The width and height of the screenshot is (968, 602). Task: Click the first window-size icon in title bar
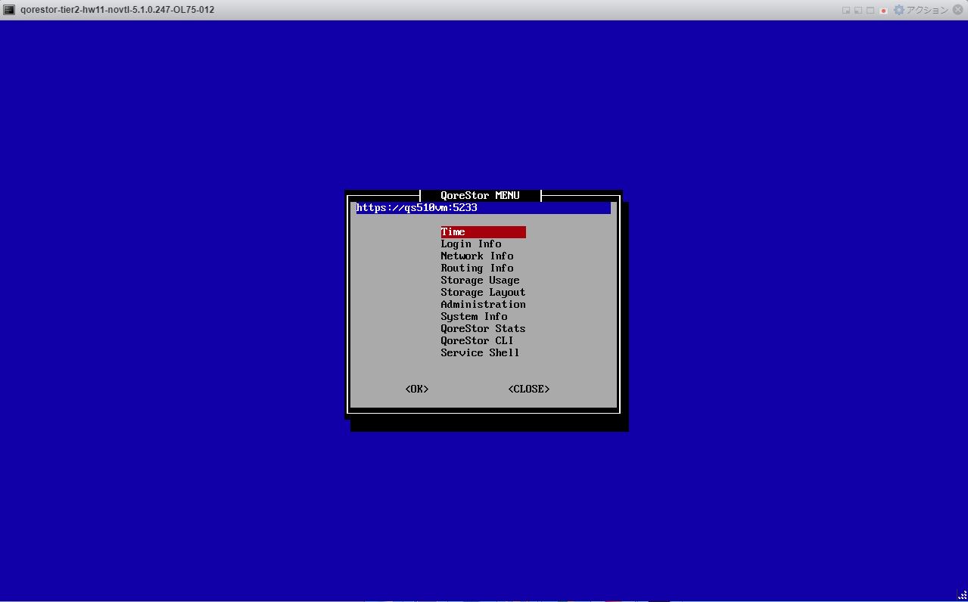[x=846, y=11]
